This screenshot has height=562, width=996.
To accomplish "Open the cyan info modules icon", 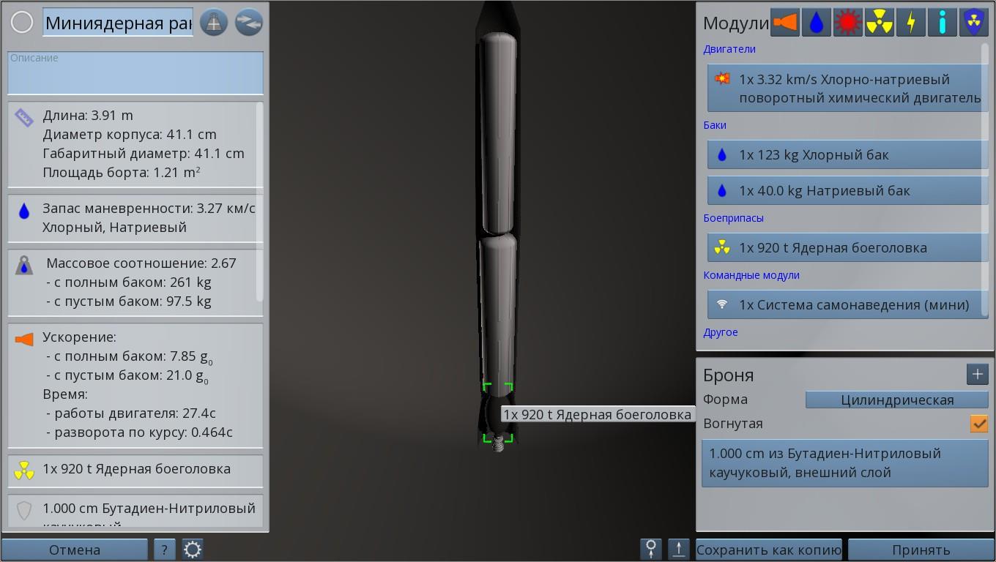I will 942,23.
